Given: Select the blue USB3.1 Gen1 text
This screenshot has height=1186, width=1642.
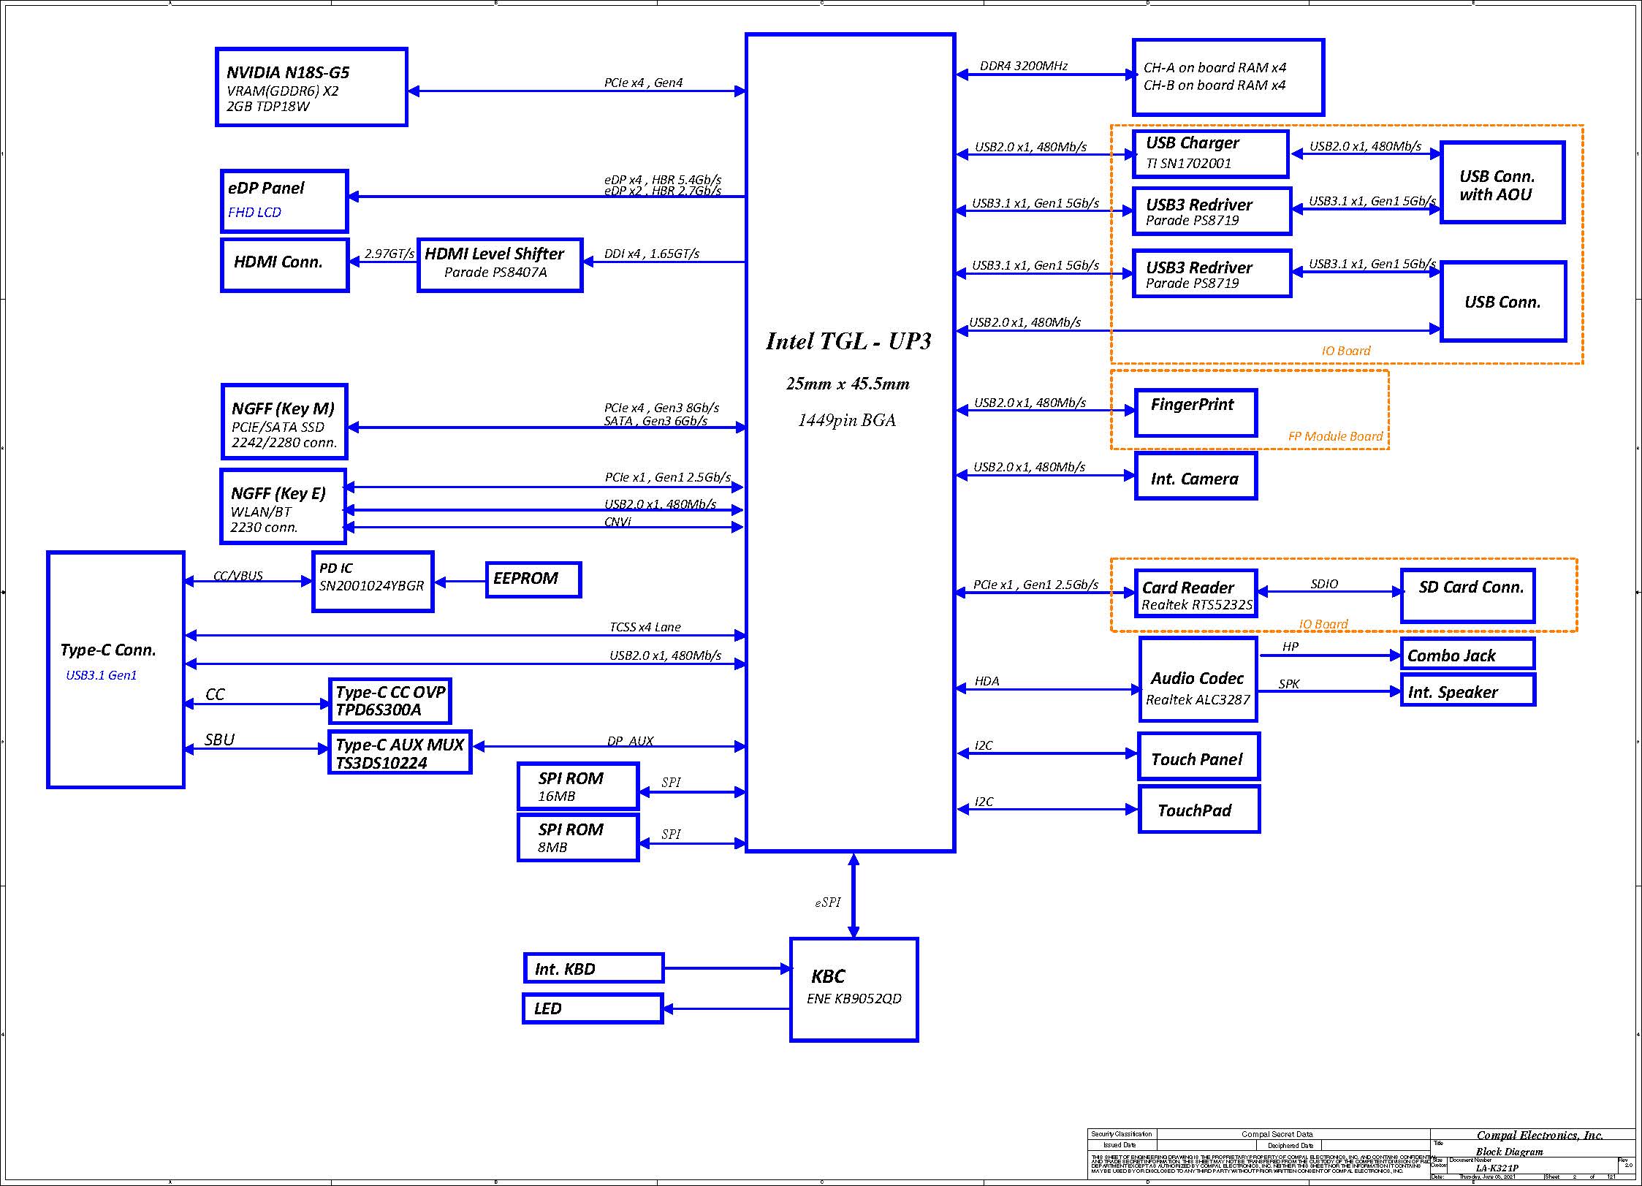Looking at the screenshot, I should 102,675.
